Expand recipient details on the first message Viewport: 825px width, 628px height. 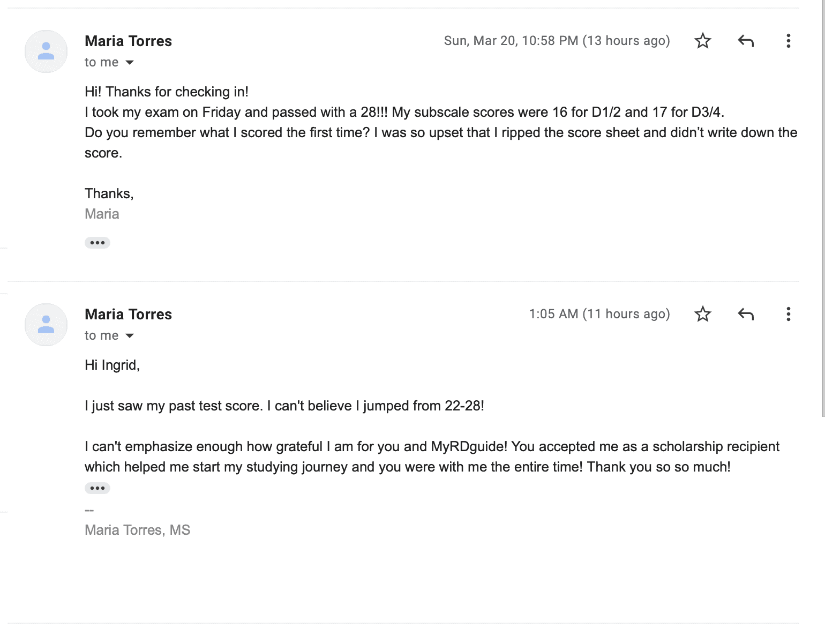tap(130, 63)
